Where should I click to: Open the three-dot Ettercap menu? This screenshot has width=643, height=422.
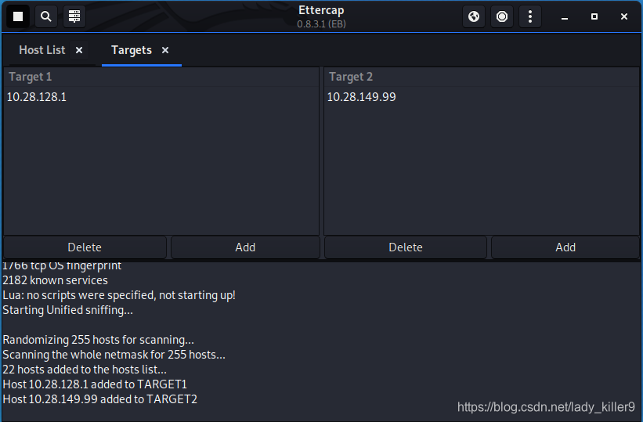pos(530,16)
